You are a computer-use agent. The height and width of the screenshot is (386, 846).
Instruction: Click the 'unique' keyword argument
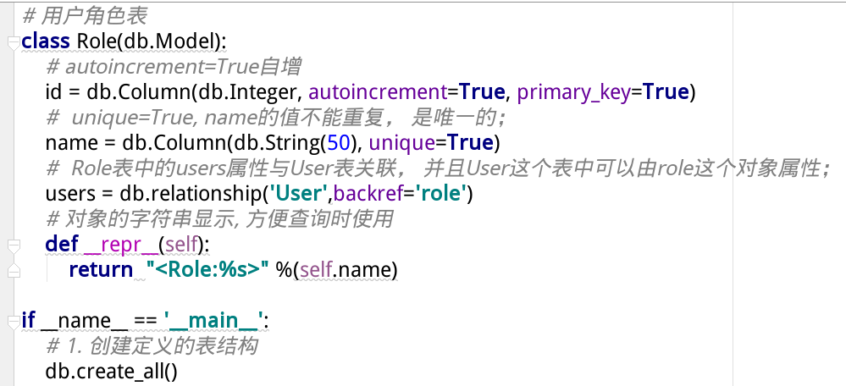pyautogui.click(x=402, y=143)
